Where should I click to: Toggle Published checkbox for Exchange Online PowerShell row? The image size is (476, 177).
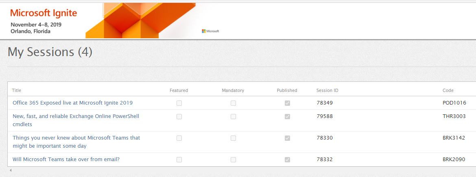(287, 117)
